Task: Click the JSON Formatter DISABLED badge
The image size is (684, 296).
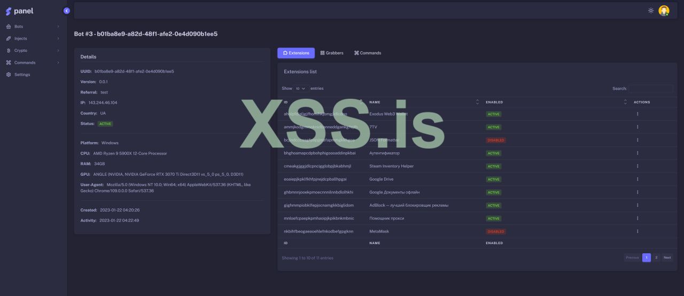Action: pos(495,140)
